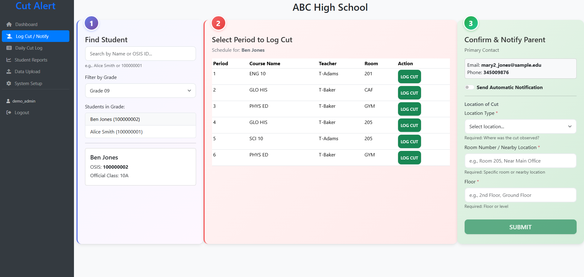The height and width of the screenshot is (277, 584).
Task: Go to Daily Cut Log page
Action: (29, 48)
